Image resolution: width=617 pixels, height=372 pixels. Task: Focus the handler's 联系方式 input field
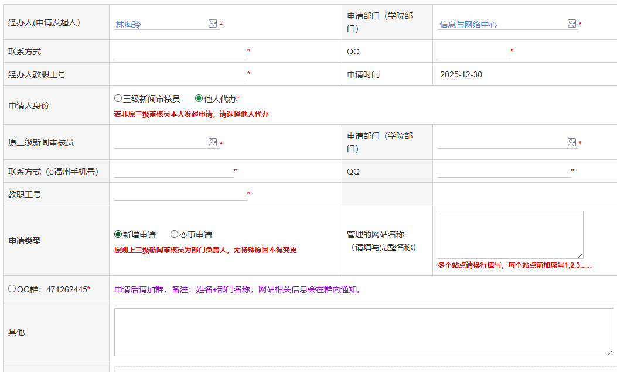click(x=180, y=52)
